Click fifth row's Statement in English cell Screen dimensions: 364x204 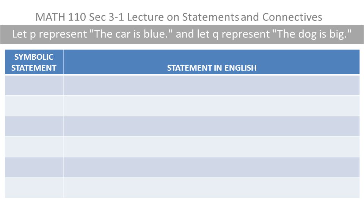pyautogui.click(x=212, y=167)
